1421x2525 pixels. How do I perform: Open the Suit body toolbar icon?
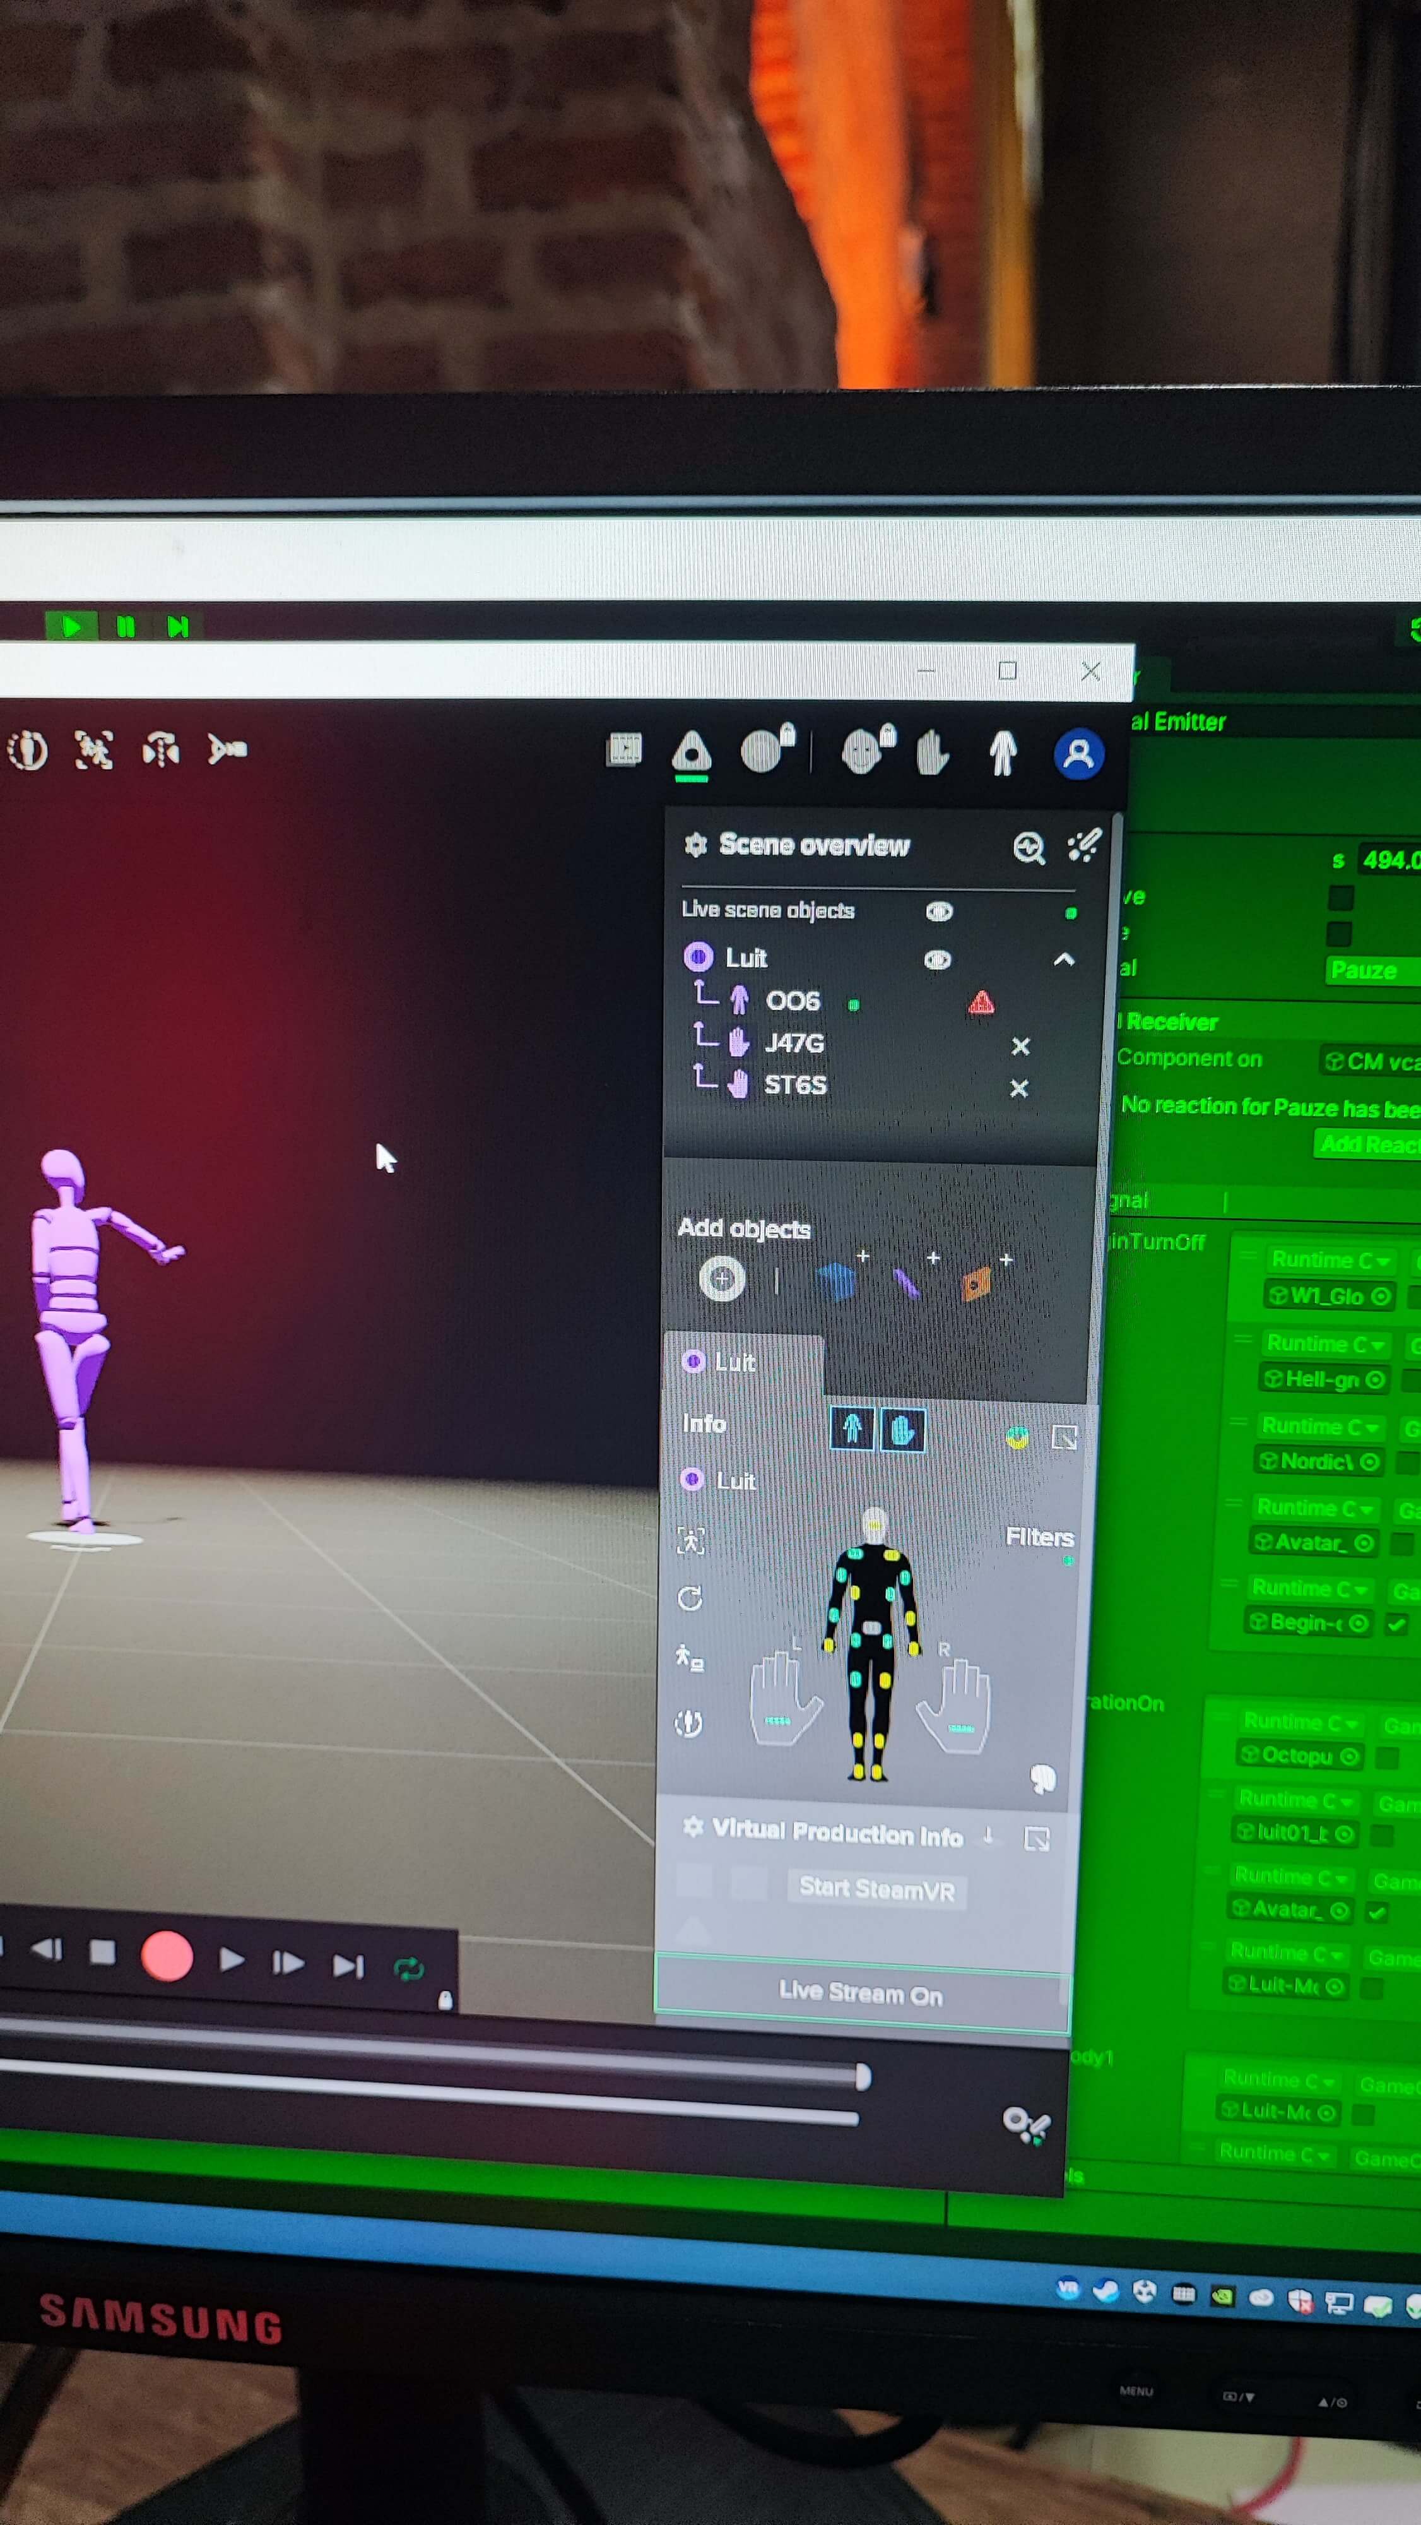point(1003,753)
